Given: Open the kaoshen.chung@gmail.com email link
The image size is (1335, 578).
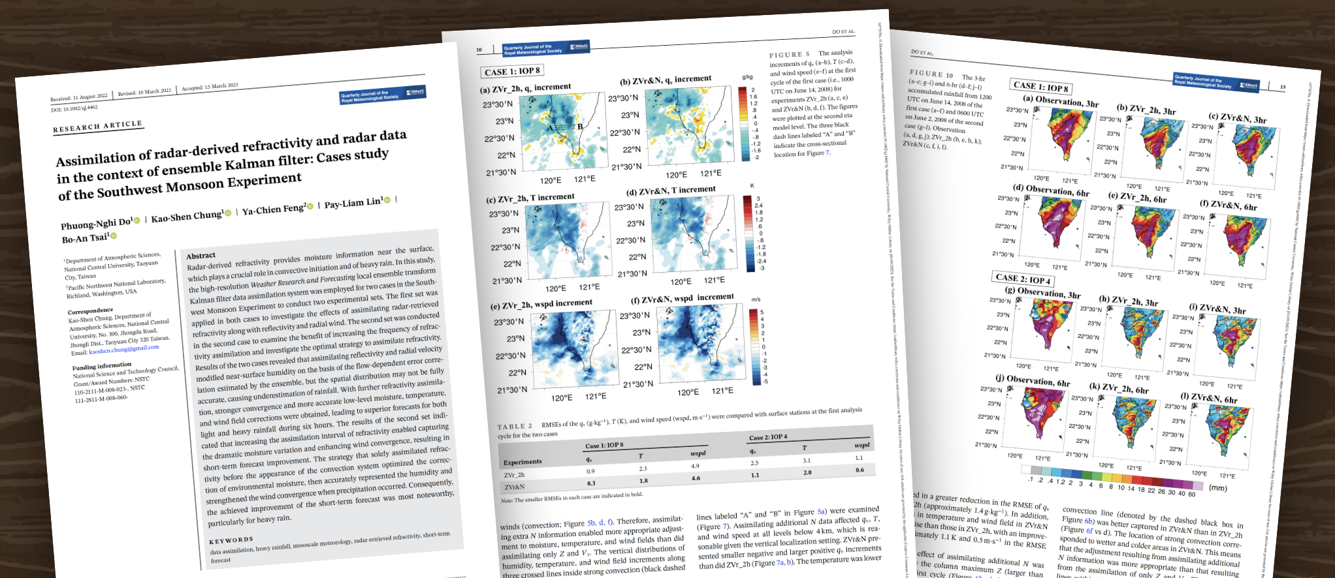Looking at the screenshot, I should 124,350.
